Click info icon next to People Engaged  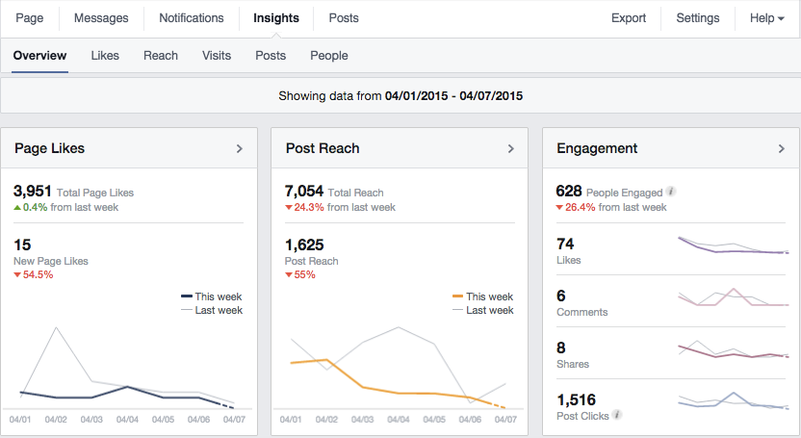tap(670, 192)
